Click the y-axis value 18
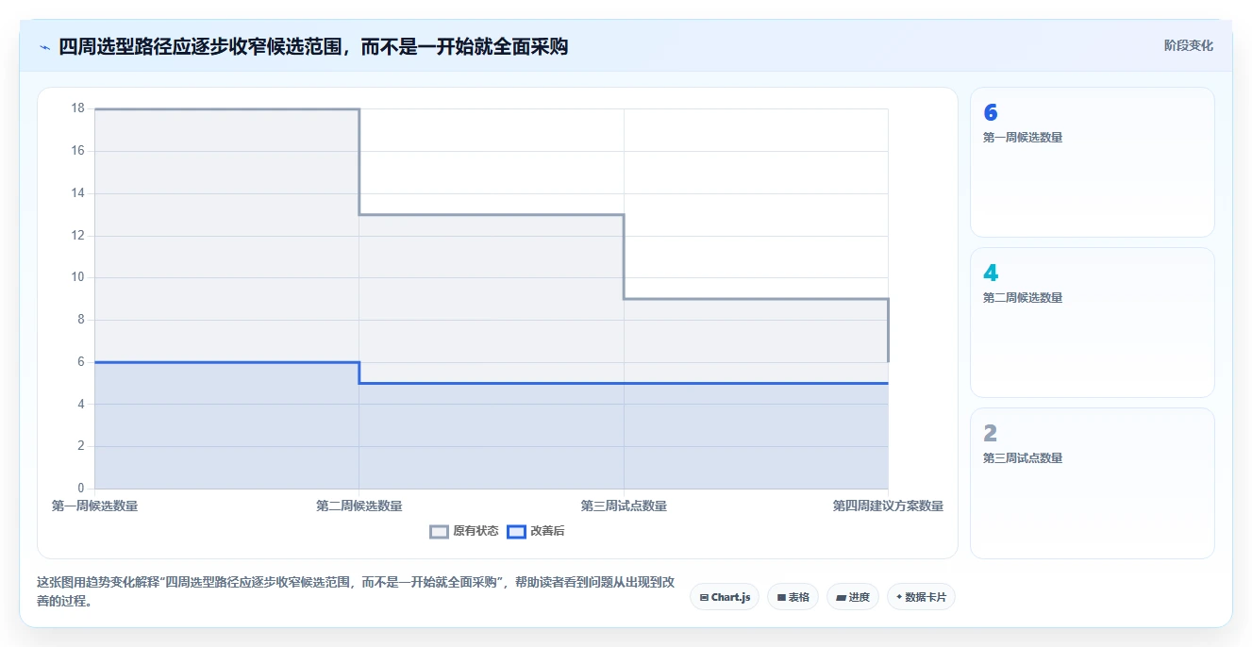This screenshot has height=647, width=1252. point(77,108)
